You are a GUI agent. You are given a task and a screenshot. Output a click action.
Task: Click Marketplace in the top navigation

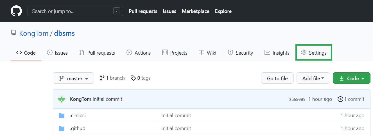pyautogui.click(x=196, y=11)
